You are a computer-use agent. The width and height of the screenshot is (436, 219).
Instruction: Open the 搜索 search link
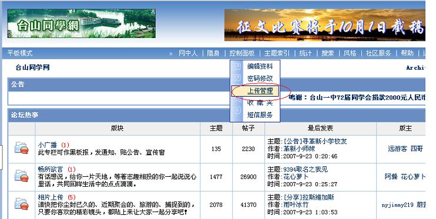coord(327,53)
